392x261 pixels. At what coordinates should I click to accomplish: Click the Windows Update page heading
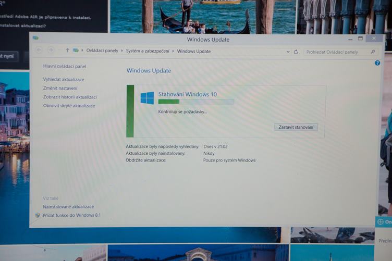pos(149,71)
